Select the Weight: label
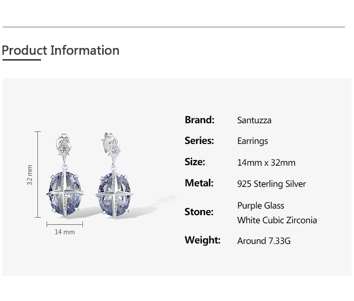The image size is (354, 301). [202, 240]
